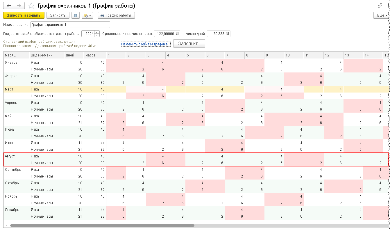Select hours value 82 in Май night row
The image size is (390, 229).
click(x=95, y=123)
